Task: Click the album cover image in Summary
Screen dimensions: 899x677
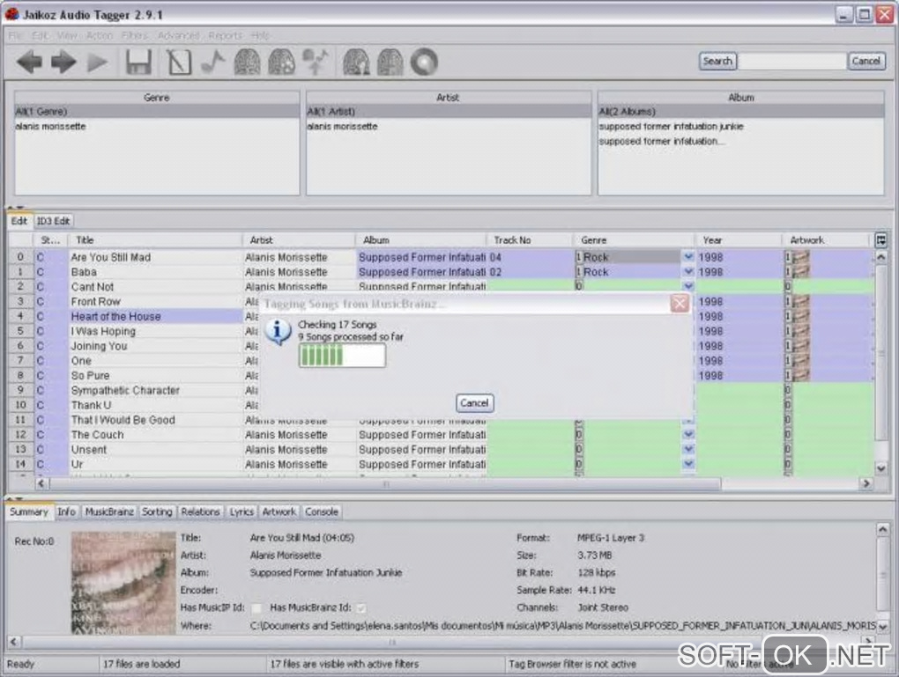Action: pos(123,583)
